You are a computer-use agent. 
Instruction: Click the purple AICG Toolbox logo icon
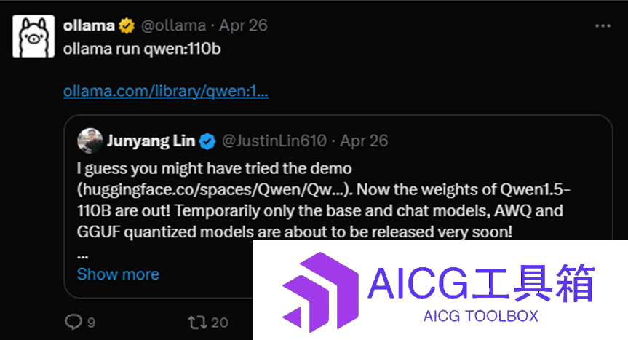320,291
